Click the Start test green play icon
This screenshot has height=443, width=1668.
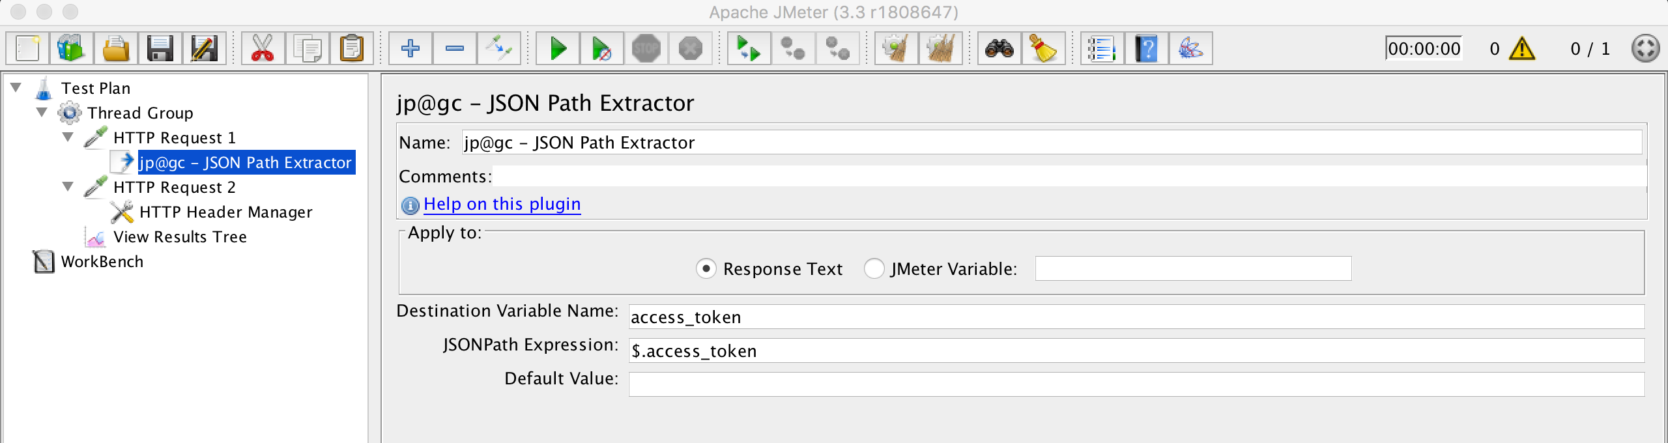[558, 49]
